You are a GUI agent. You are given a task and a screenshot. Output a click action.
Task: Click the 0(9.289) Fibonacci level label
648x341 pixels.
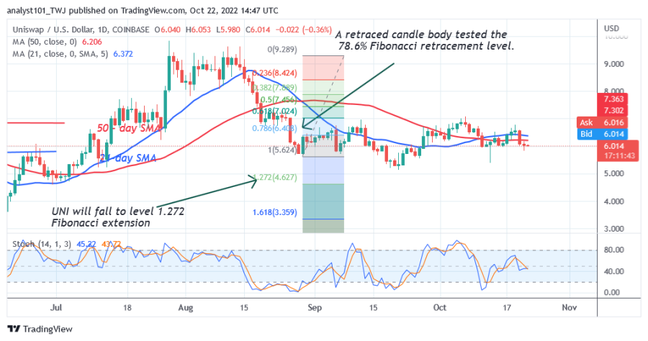coord(282,50)
